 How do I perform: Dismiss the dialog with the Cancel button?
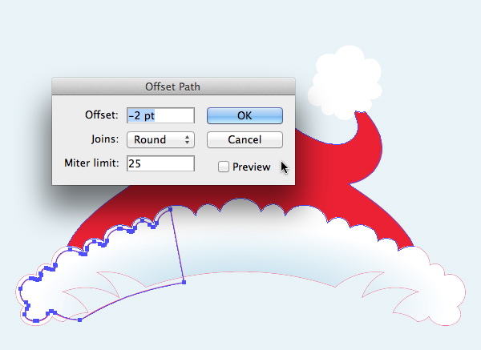pyautogui.click(x=245, y=139)
